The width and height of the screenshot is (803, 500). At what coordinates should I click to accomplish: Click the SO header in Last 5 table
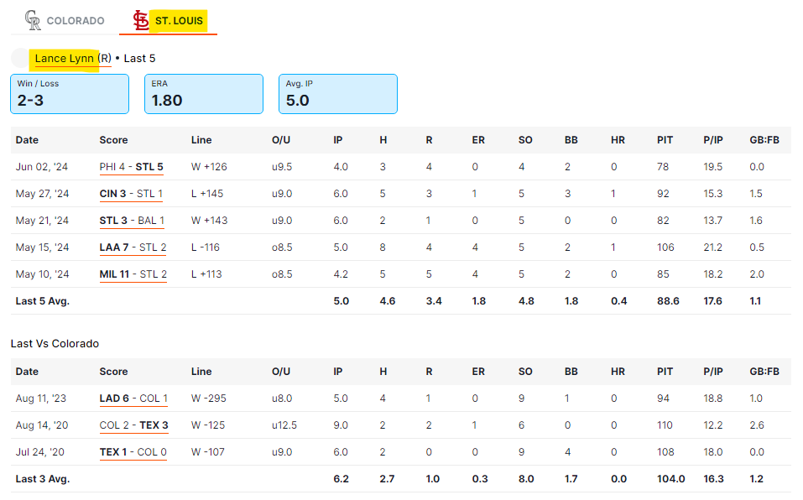click(525, 140)
